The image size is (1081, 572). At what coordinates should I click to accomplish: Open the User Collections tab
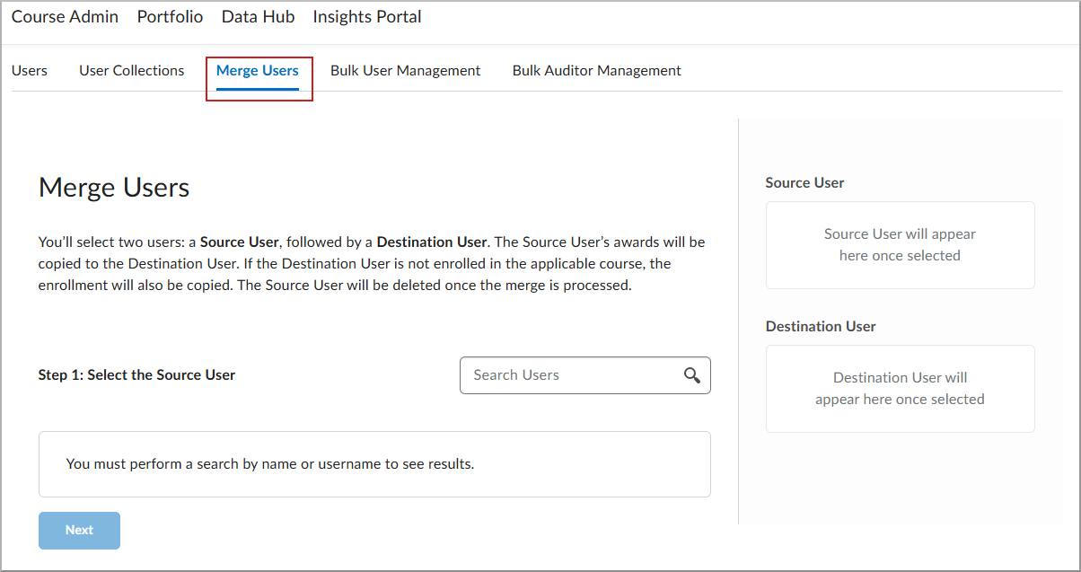point(131,70)
